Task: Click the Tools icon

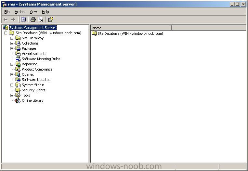Action: 18,95
